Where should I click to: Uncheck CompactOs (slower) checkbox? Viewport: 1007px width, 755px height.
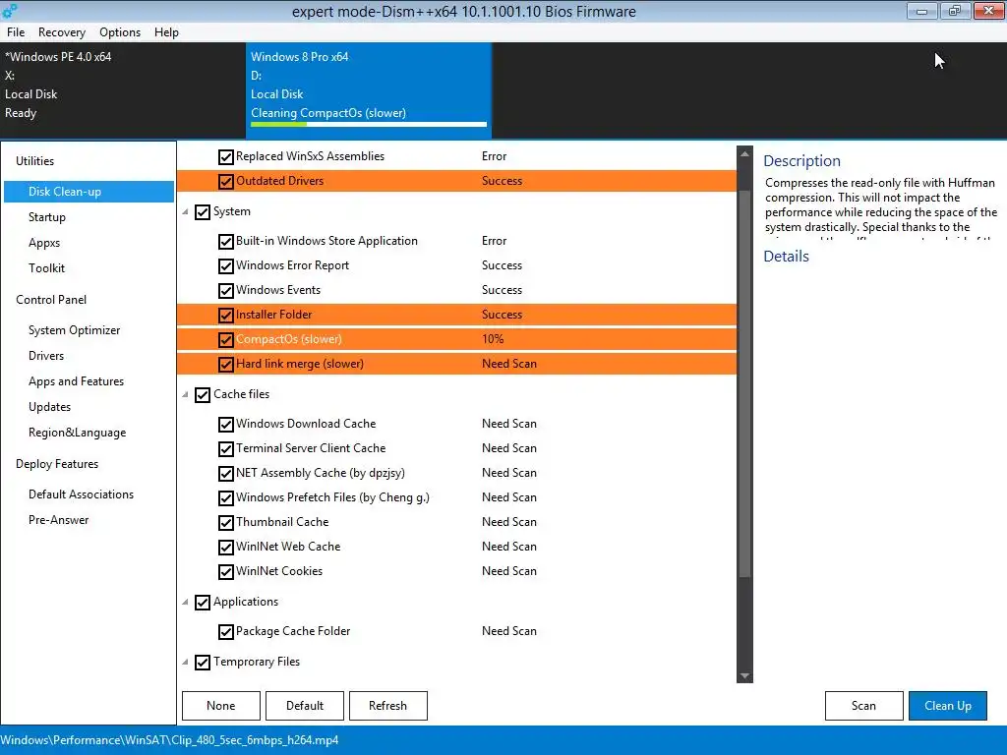[x=225, y=339]
